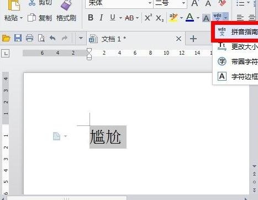Open the Strikethrough dropdown arrow
Image resolution: width=258 pixels, height=200 pixels.
click(x=137, y=18)
